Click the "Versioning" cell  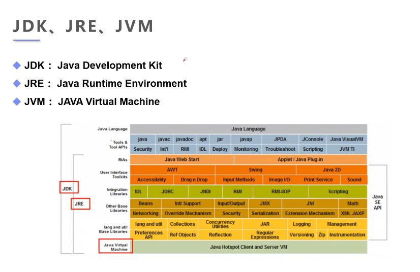click(302, 235)
